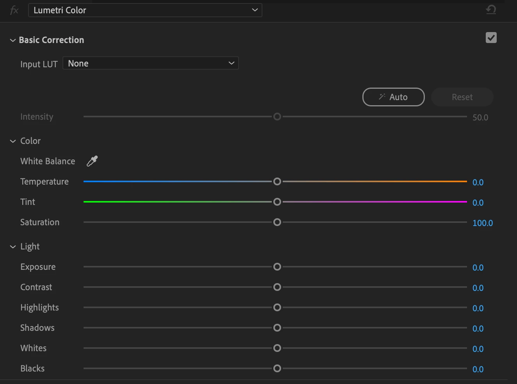Click the Basic Correction heading text
Image resolution: width=517 pixels, height=384 pixels.
tap(52, 40)
